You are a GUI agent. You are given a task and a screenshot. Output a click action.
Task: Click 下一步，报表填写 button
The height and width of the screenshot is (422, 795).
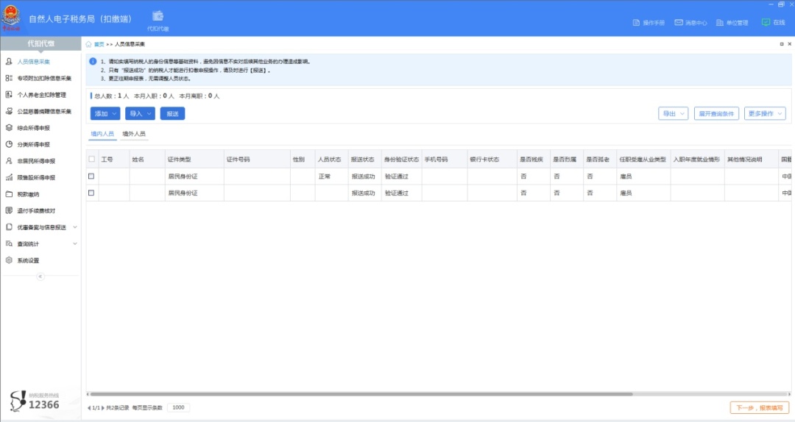point(760,407)
